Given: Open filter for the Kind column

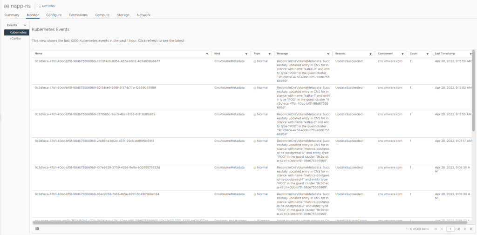Looking at the screenshot, I should click(247, 54).
